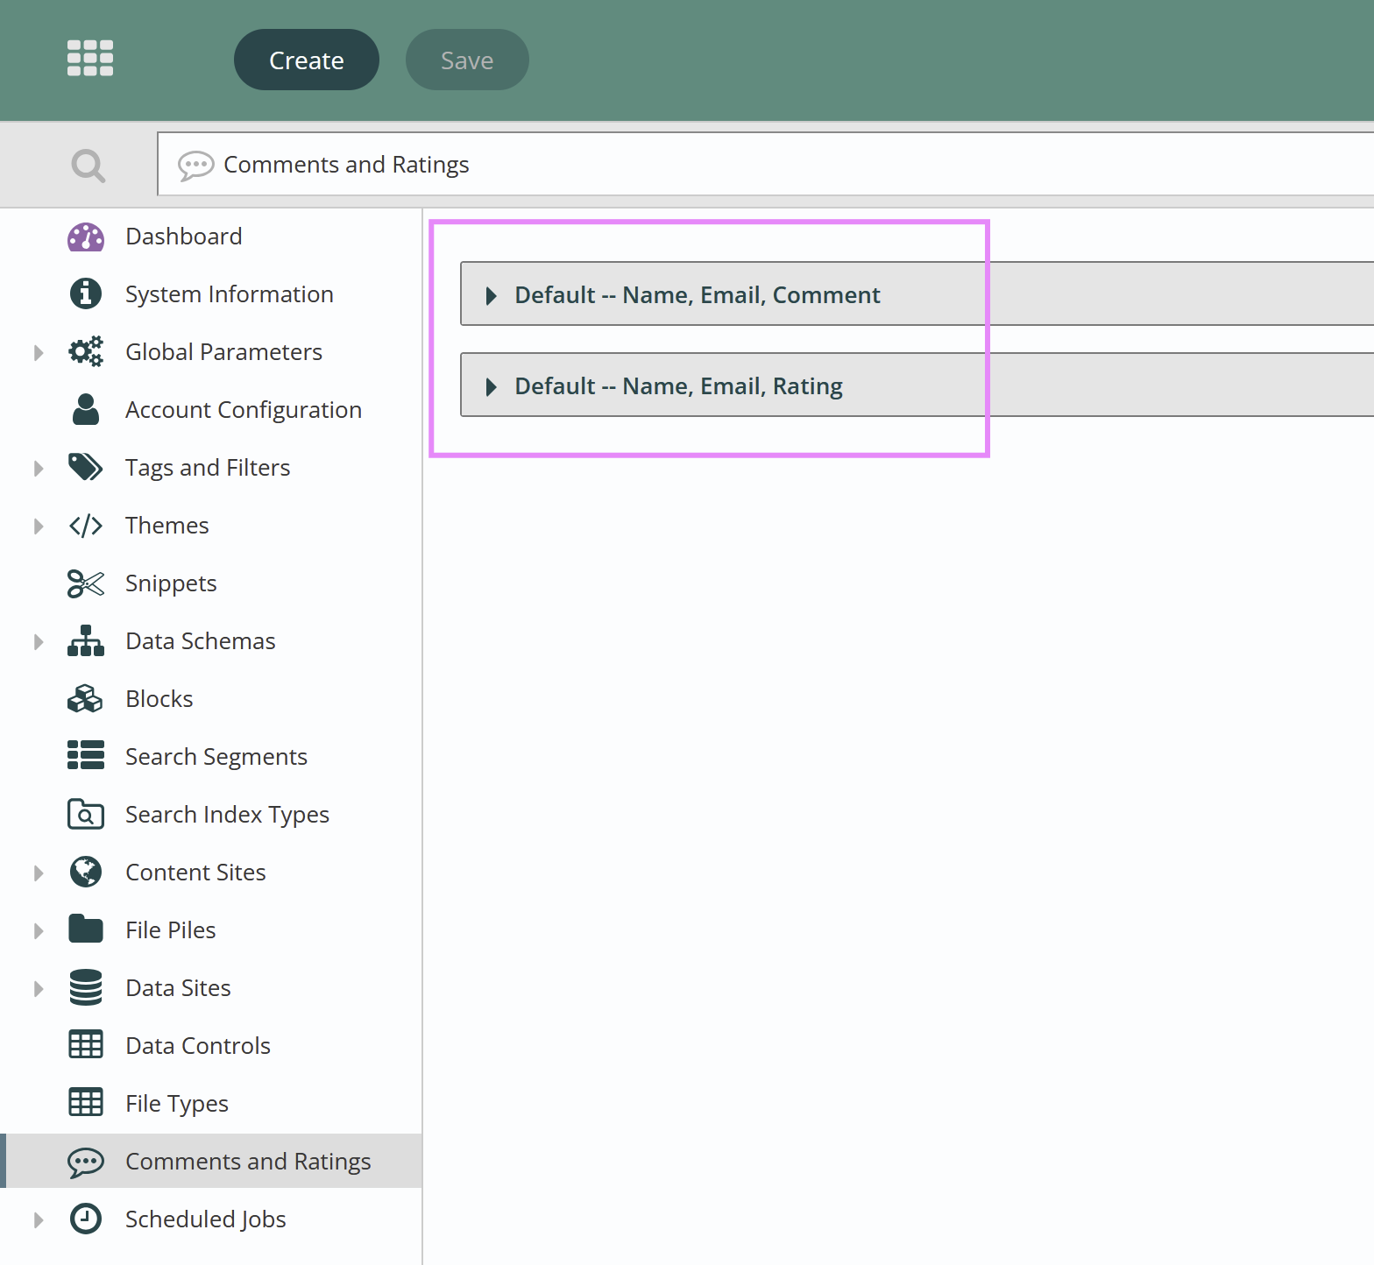Expand the File Piles tree node

click(x=39, y=930)
